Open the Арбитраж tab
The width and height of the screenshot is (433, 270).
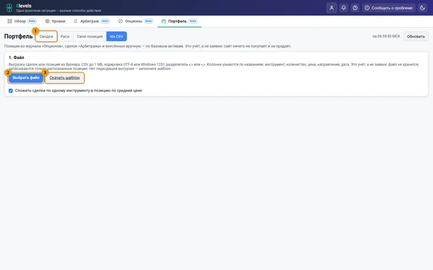click(92, 21)
